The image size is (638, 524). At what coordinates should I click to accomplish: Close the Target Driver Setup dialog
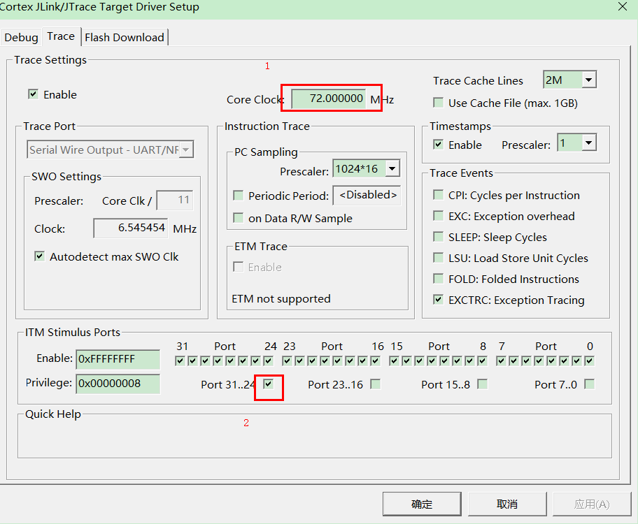pos(623,6)
